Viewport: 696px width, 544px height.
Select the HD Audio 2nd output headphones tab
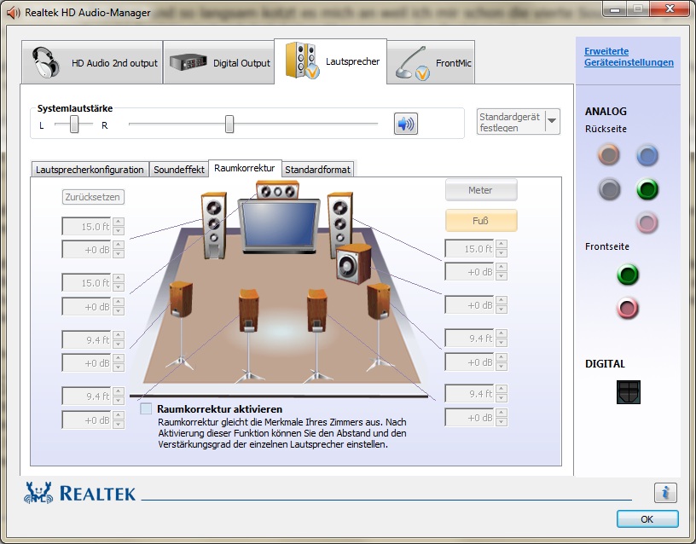[92, 62]
